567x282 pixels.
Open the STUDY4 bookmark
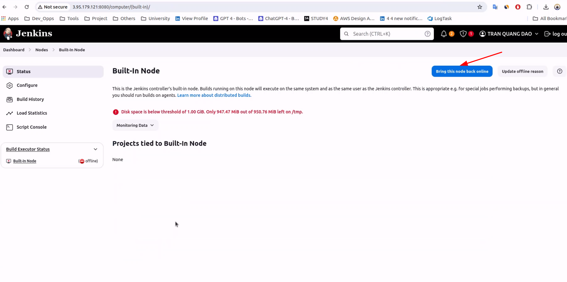316,18
